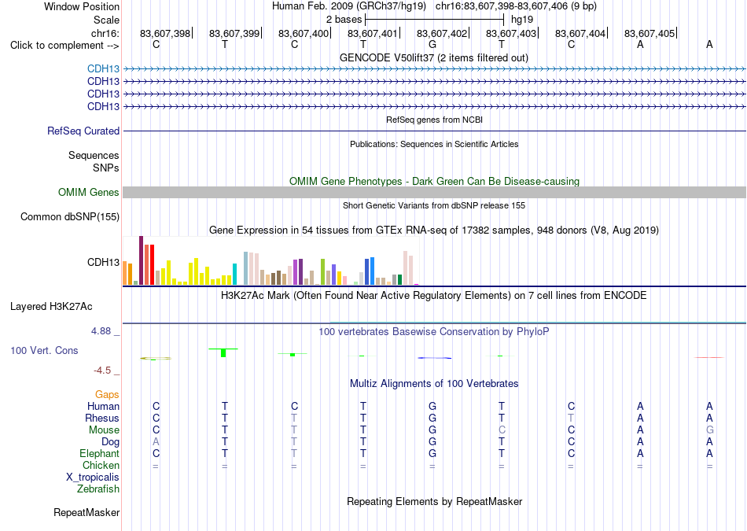Click the RefSeq Curated track label
Image resolution: width=747 pixels, height=531 pixels.
[x=83, y=131]
